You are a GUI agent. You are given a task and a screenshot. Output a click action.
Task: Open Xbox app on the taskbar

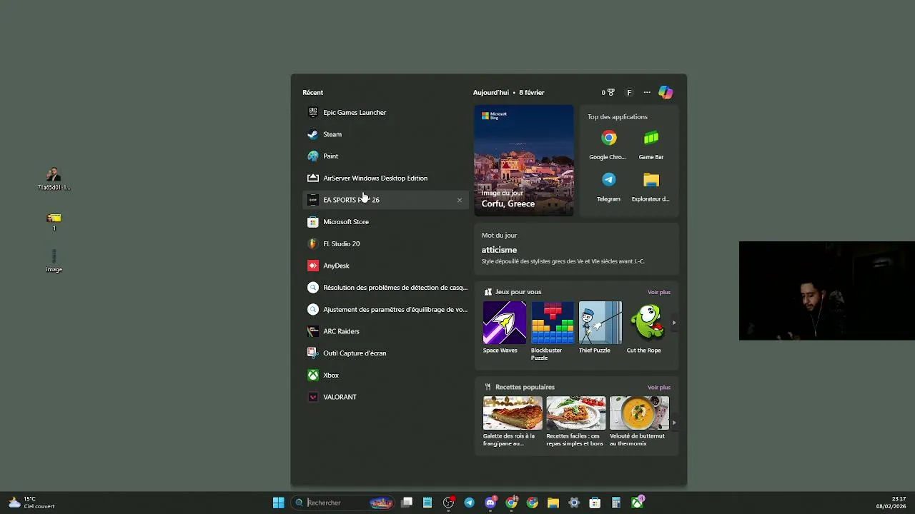pos(637,503)
